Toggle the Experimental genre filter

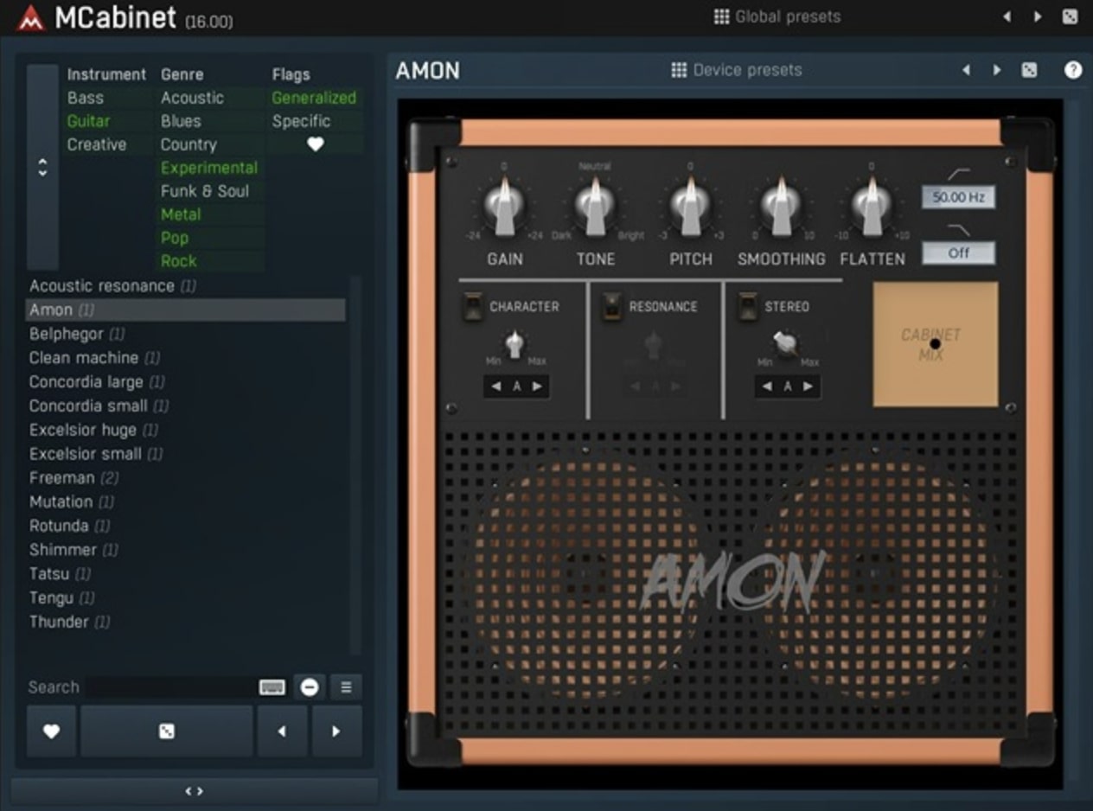[x=209, y=168]
